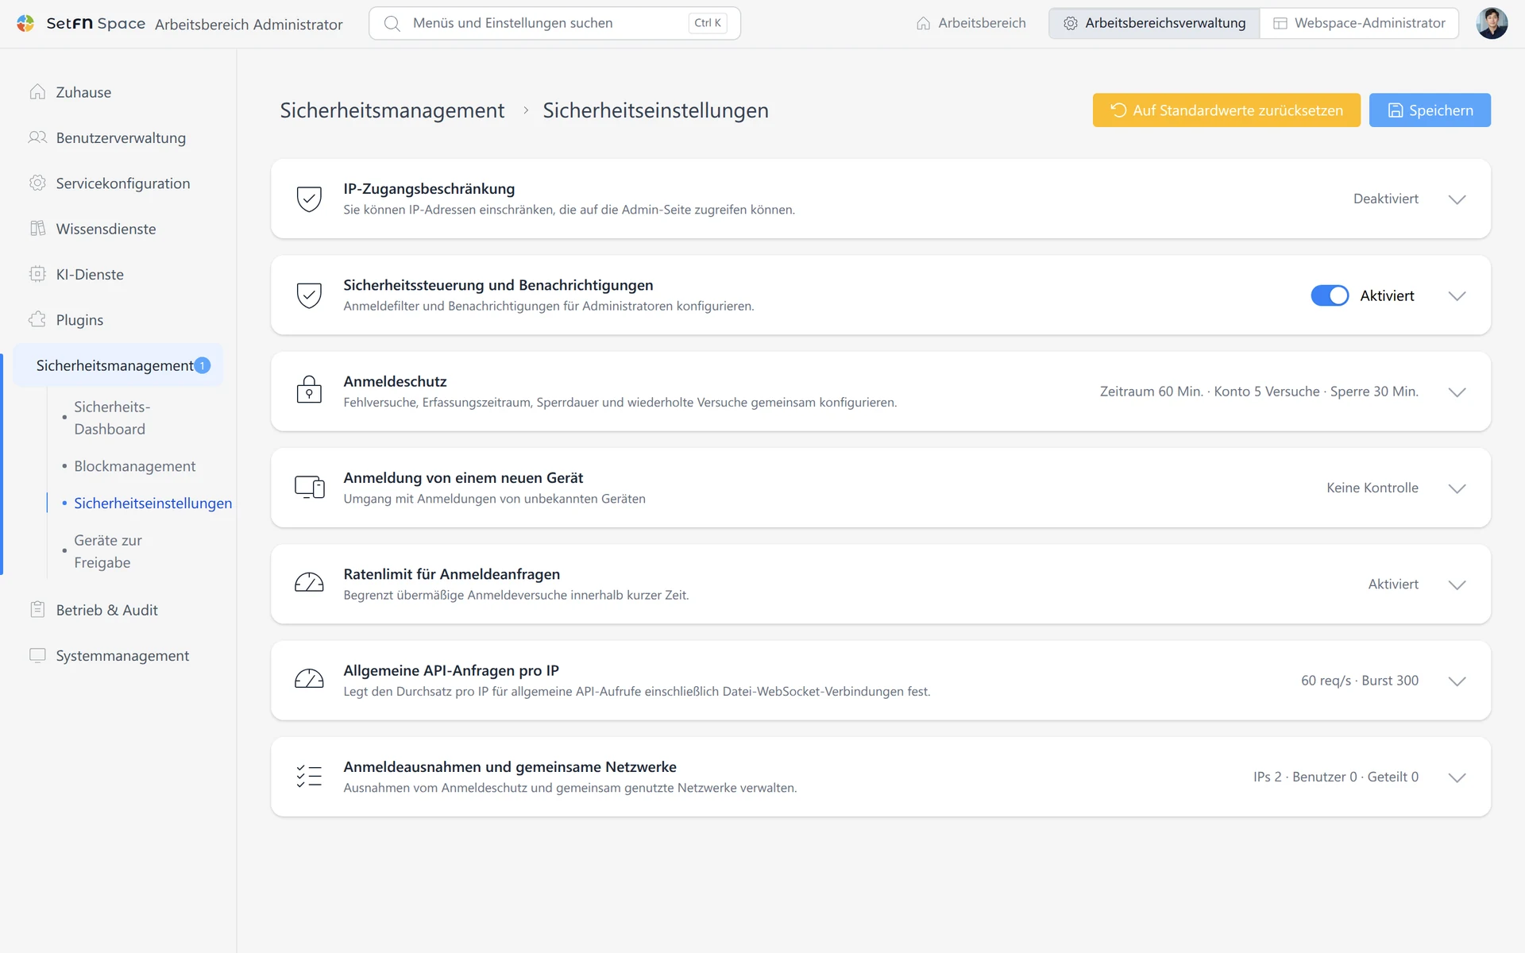Click the Servicekonfiguration gear icon
Viewport: 1525px width, 953px height.
(37, 183)
